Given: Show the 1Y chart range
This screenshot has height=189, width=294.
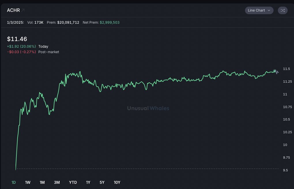Looking at the screenshot, I should coord(88,182).
